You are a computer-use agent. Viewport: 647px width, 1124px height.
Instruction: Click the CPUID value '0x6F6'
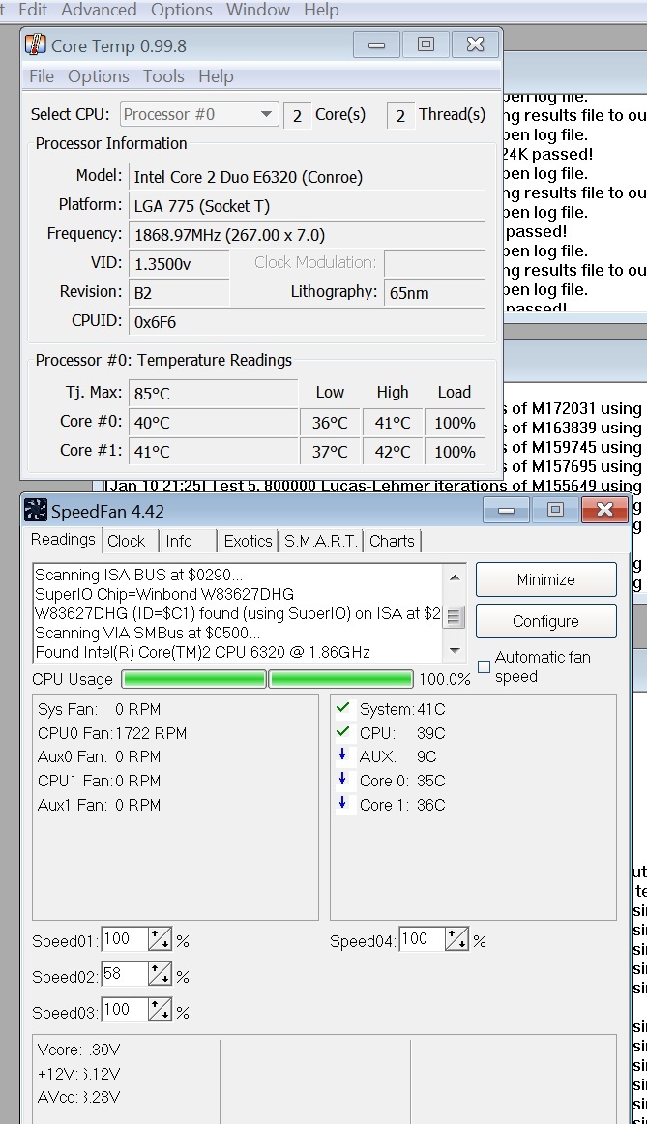click(x=307, y=322)
